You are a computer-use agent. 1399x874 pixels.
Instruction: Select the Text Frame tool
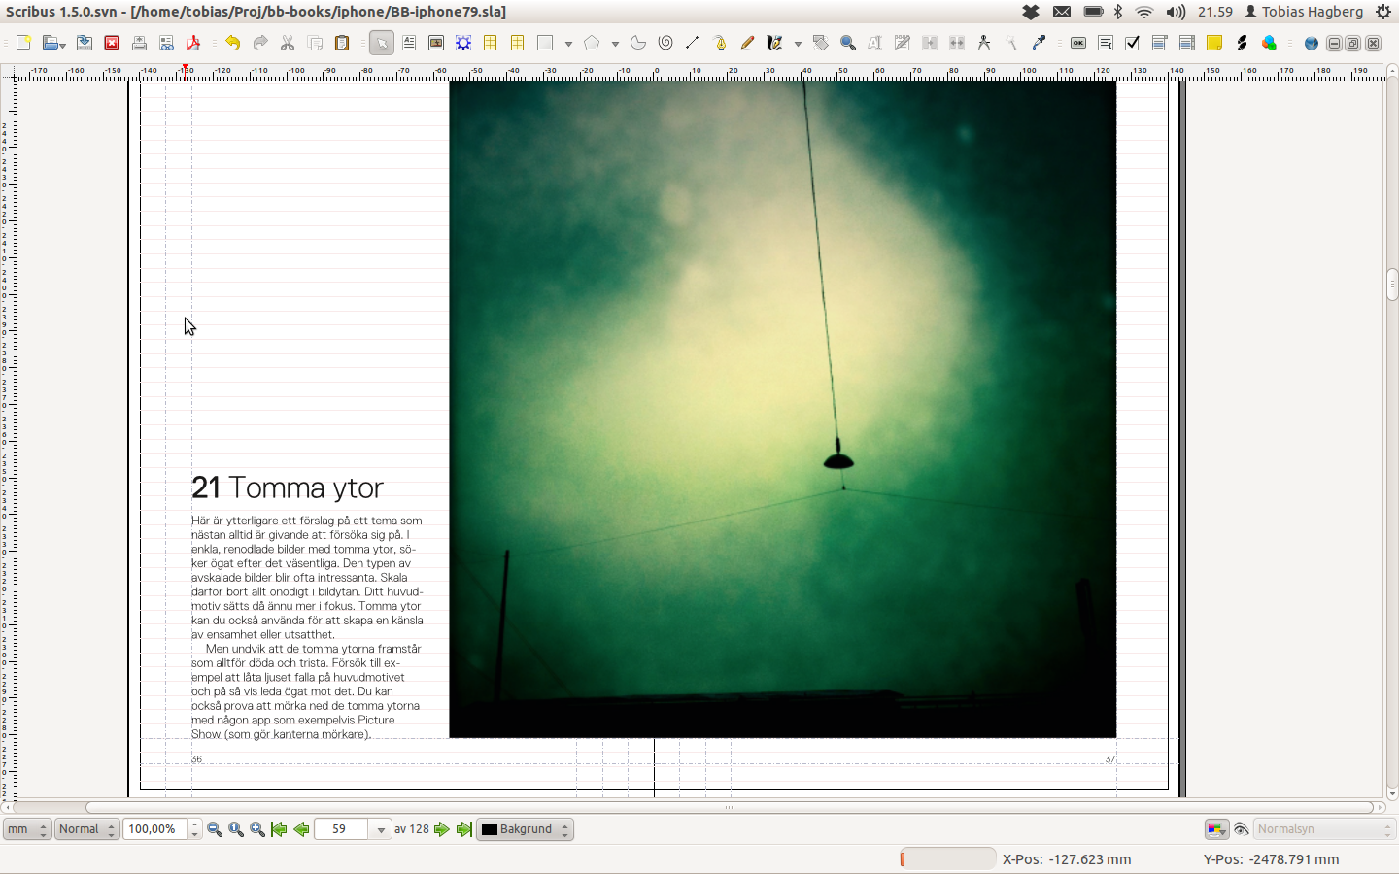pos(409,43)
